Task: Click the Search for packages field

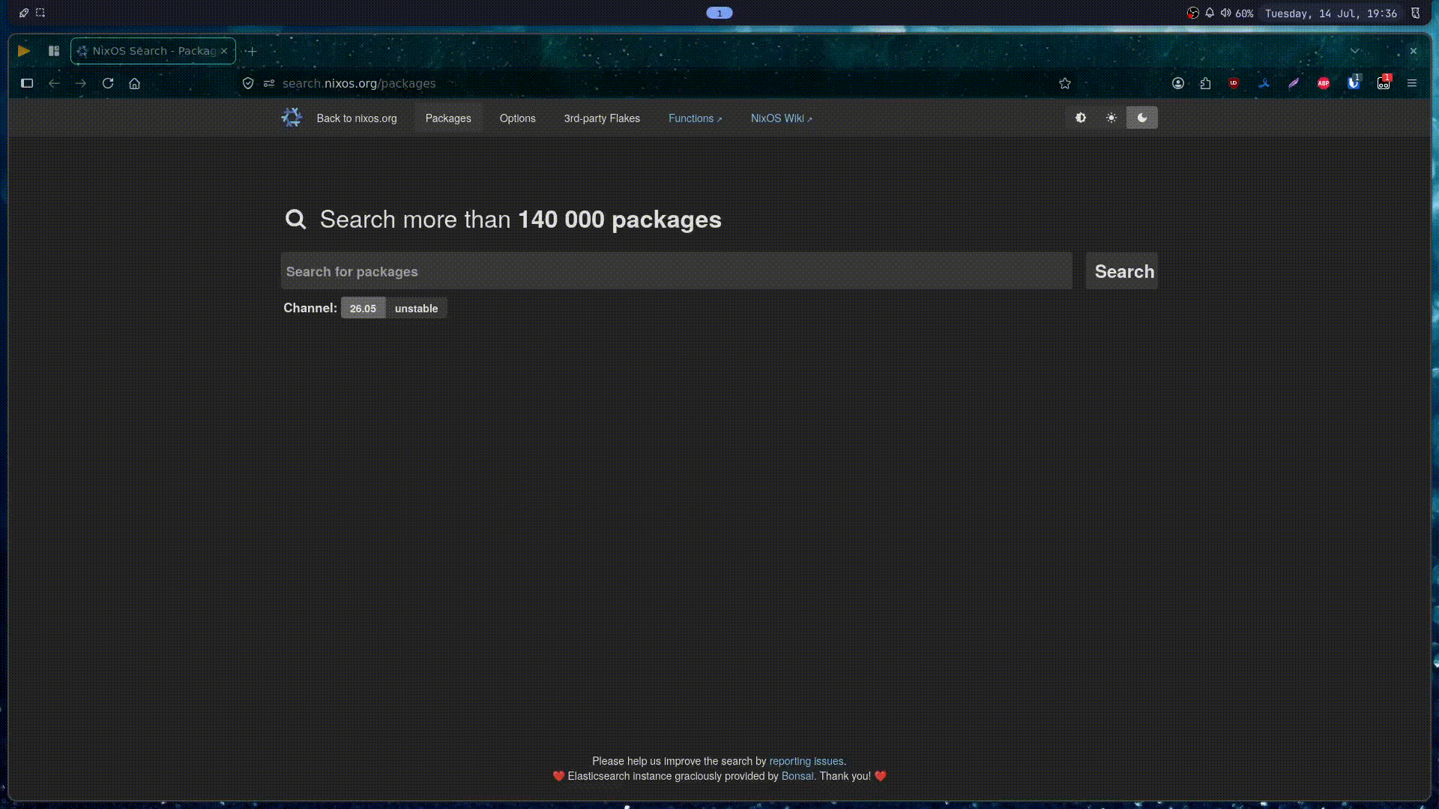Action: [676, 271]
